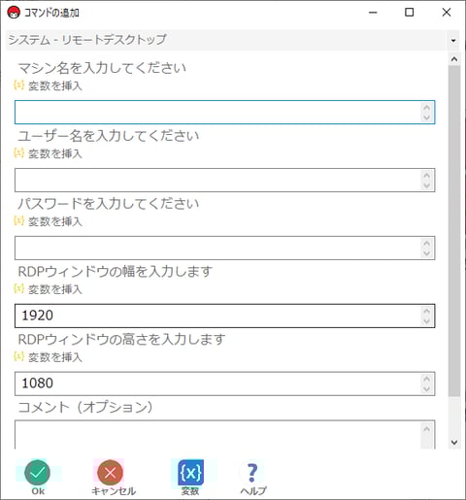Click up spinner arrow in 1920 width field

click(426, 311)
